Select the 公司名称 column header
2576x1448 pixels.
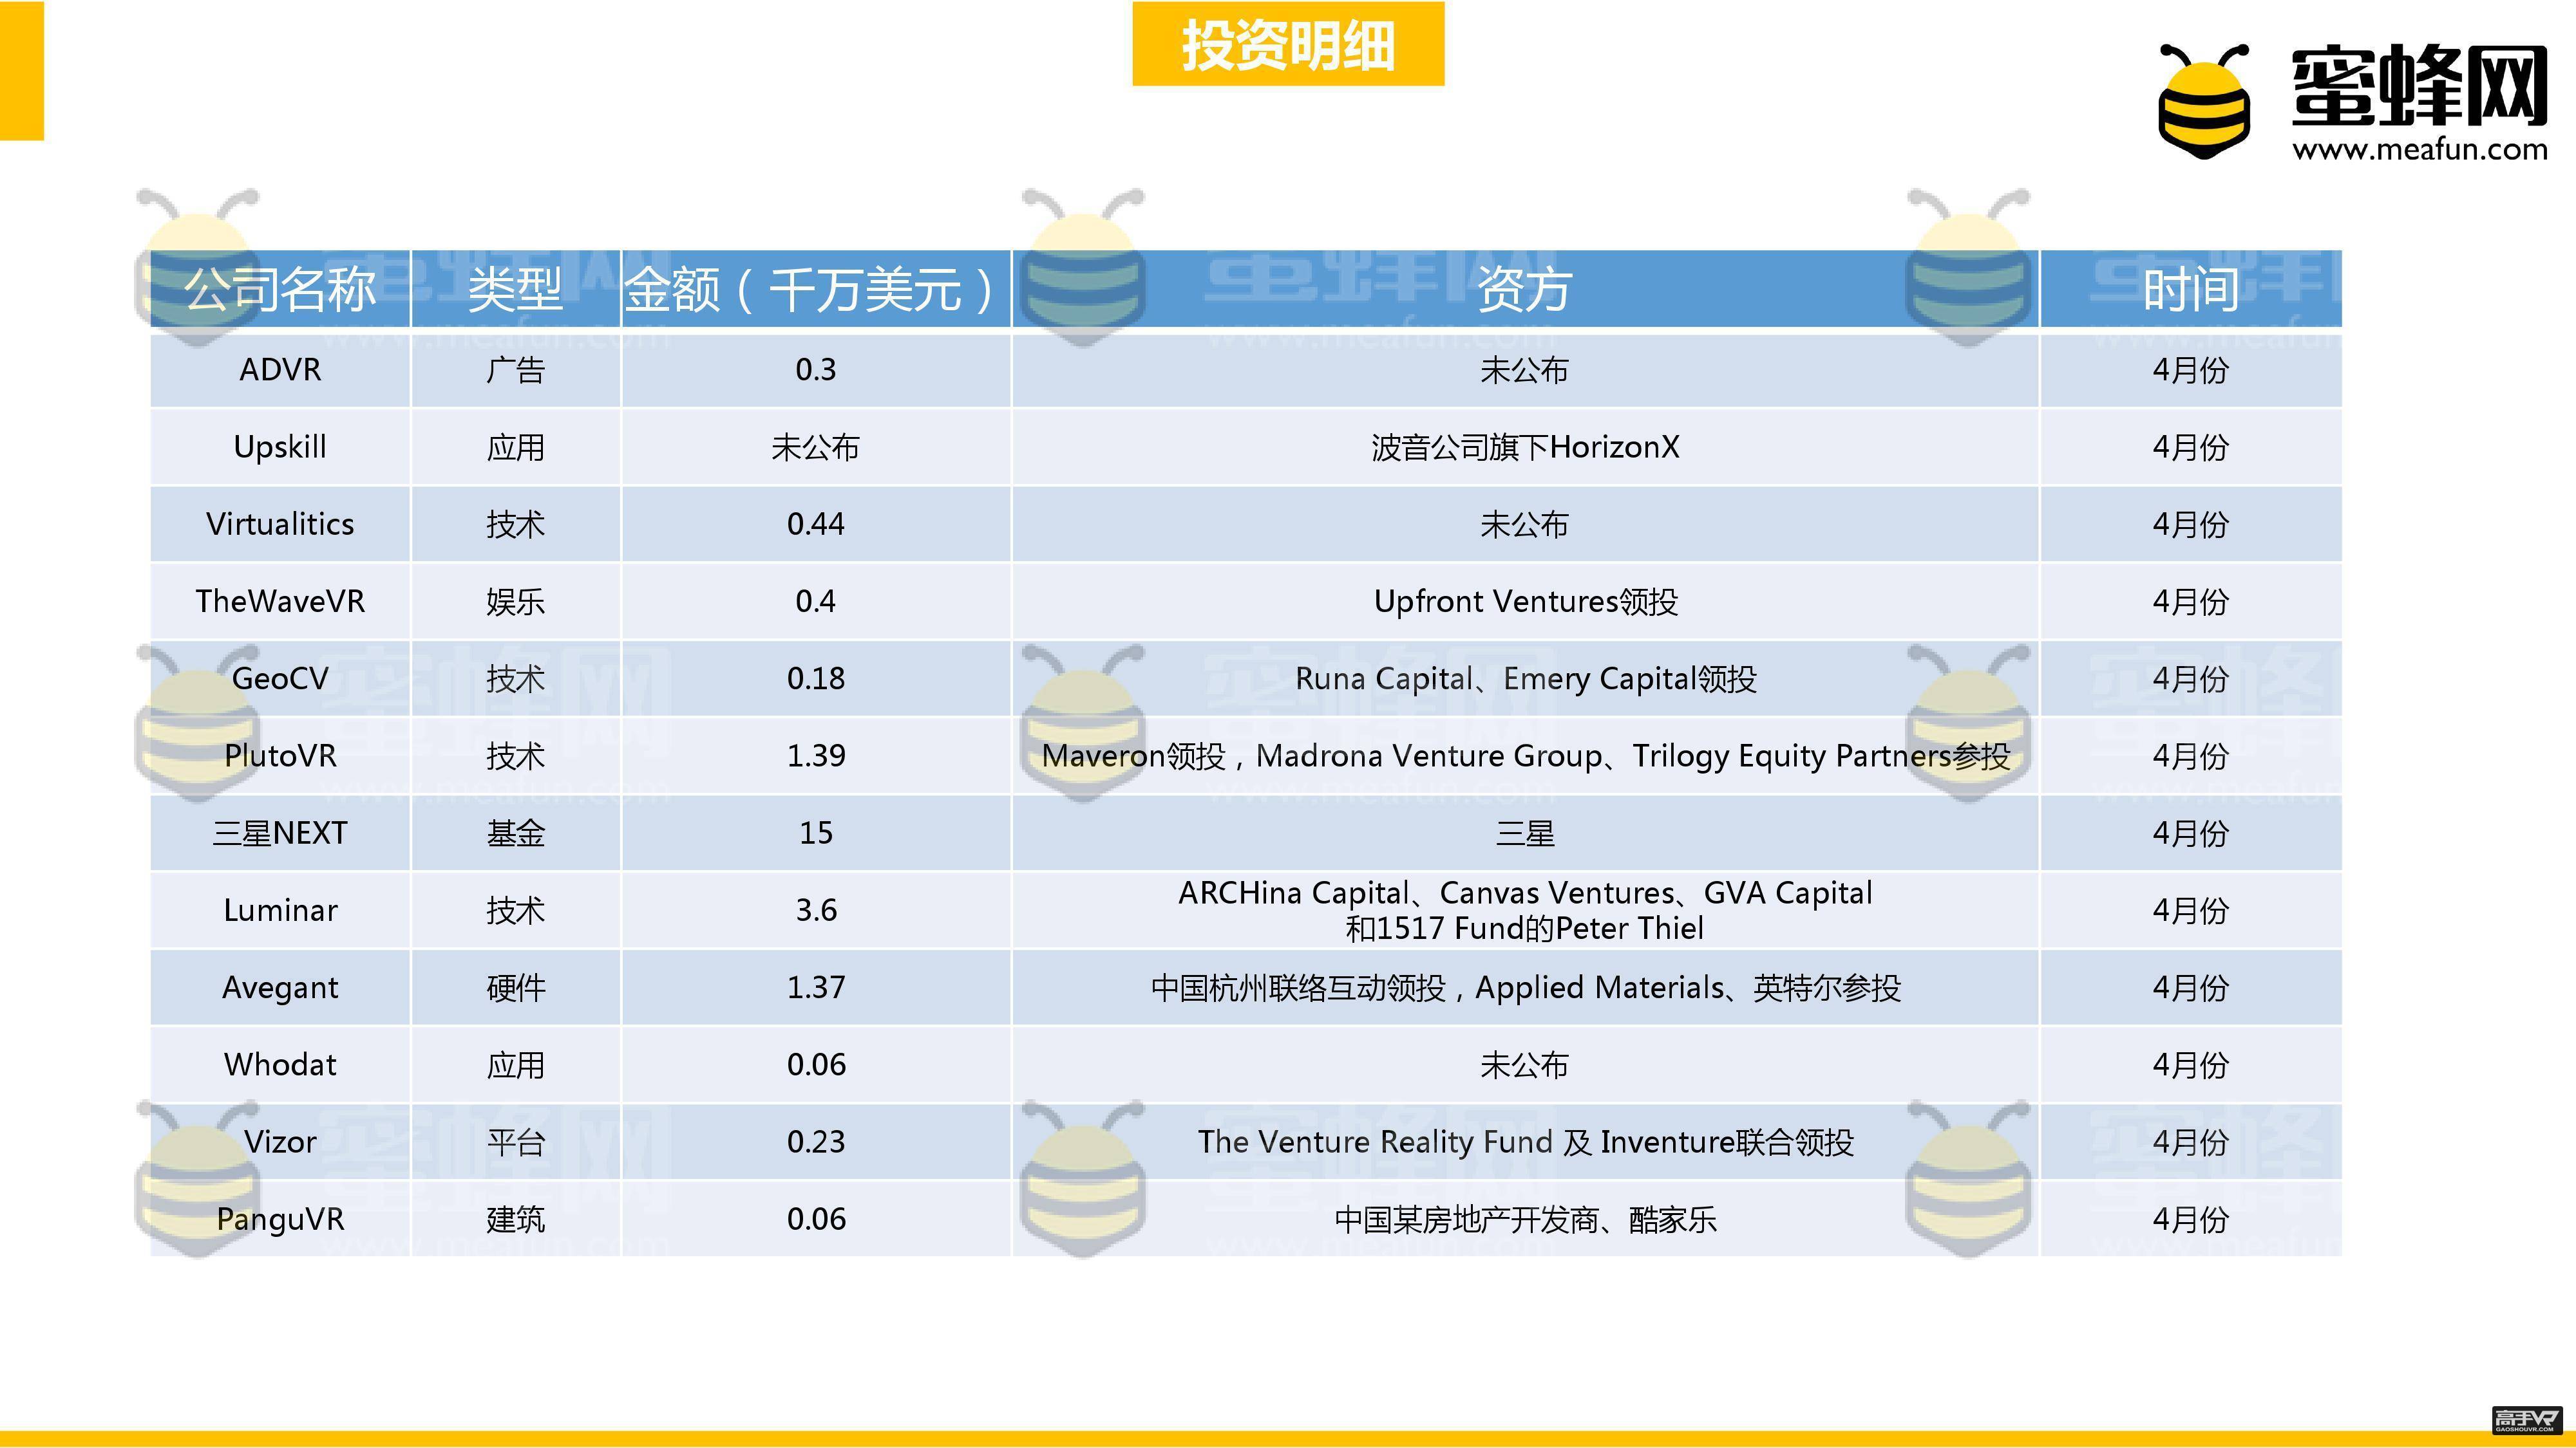coord(280,289)
